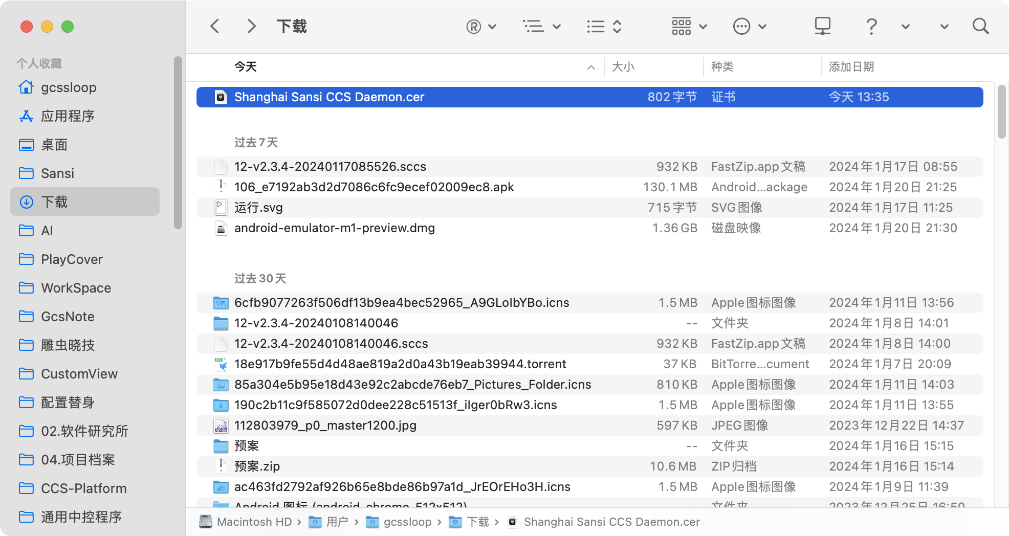Click the torrent file icon of 18e917b9...torrent
Image resolution: width=1009 pixels, height=536 pixels.
[221, 364]
